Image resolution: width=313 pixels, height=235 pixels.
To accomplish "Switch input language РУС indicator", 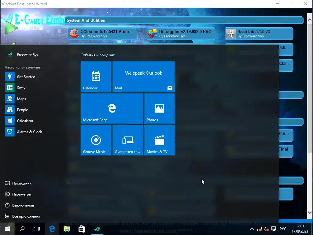I will (283, 229).
